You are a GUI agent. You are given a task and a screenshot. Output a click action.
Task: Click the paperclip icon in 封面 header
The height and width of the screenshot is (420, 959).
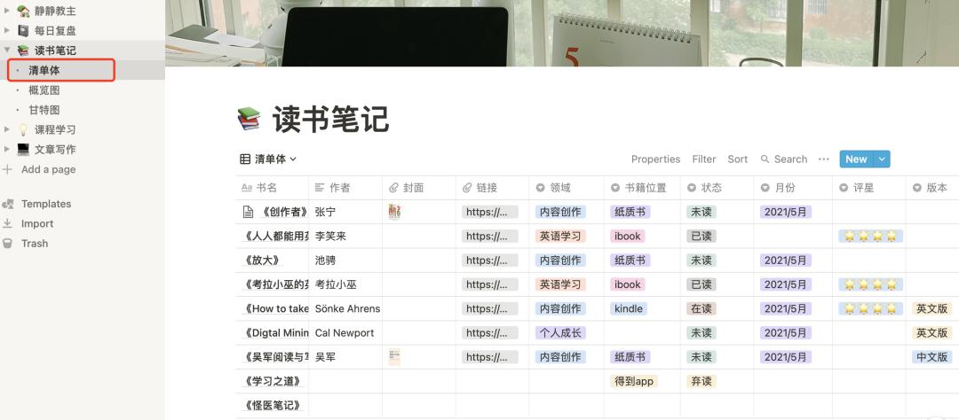point(393,188)
